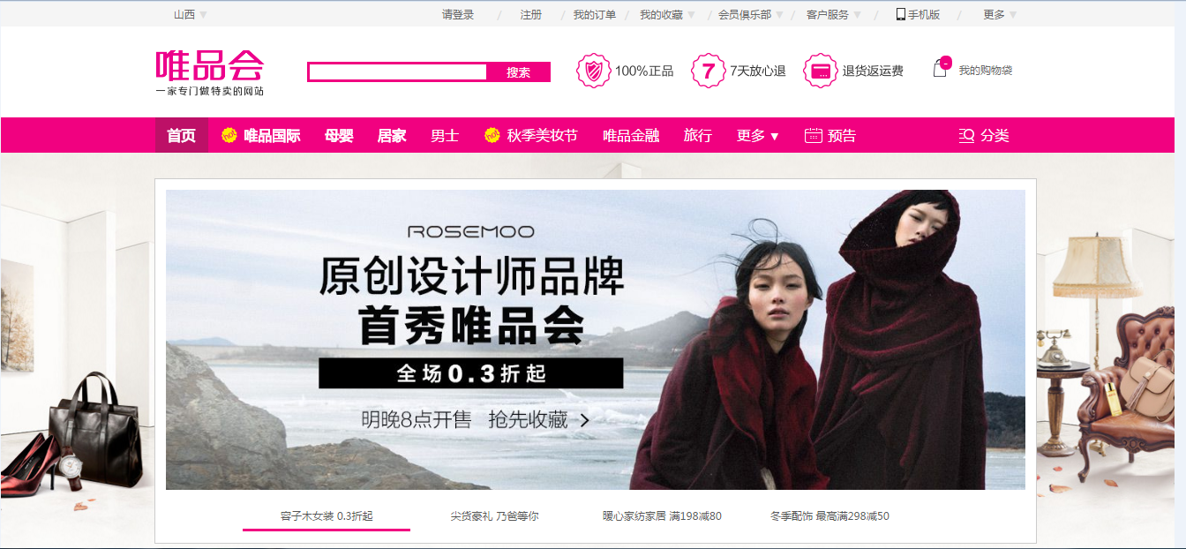Open the shopping bag cart icon
1186x549 pixels.
941,67
